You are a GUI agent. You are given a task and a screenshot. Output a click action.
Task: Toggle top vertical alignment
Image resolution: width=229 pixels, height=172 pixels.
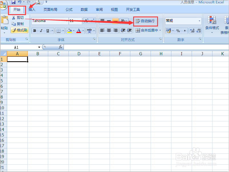click(x=102, y=21)
